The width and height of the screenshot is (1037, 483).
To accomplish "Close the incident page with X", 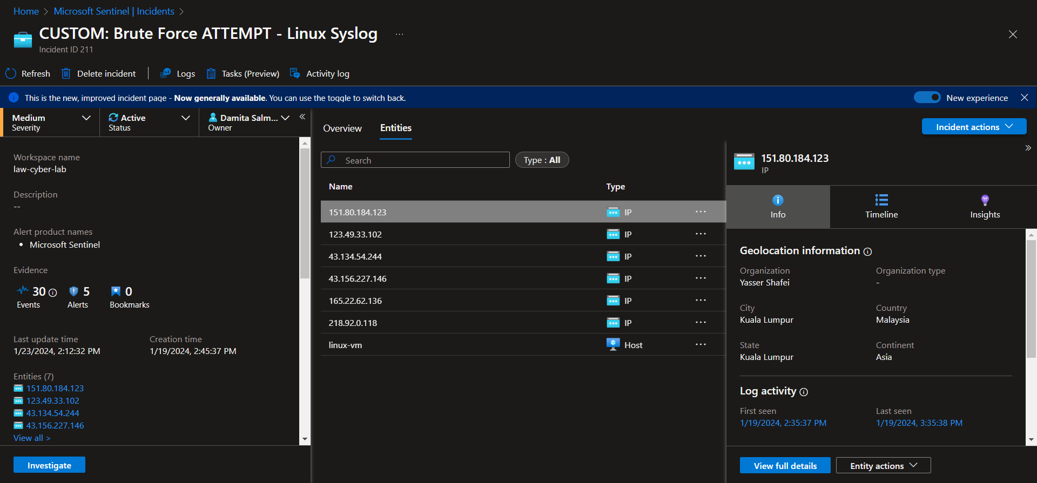I will coord(1013,35).
